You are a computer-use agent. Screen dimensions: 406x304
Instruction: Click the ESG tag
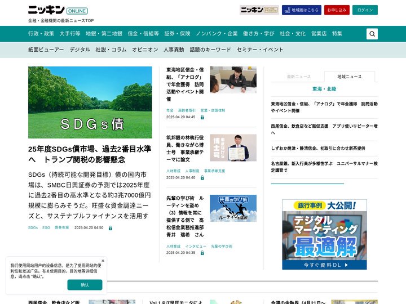point(46,228)
